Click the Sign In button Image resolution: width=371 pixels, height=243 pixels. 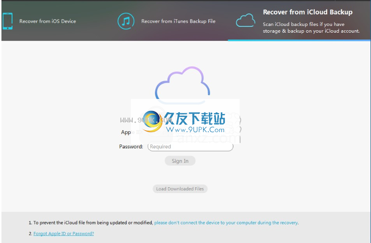[180, 161]
